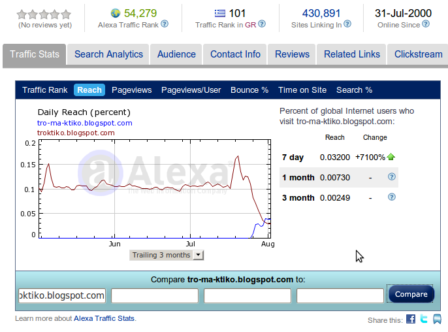Show the Bounce % chart
Image resolution: width=448 pixels, height=332 pixels.
tap(249, 90)
